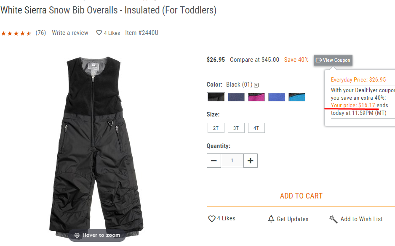
Task: Click the heart icon beside 4 Likes under title
Action: tap(99, 33)
